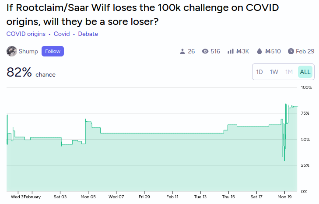Select the 1W time range

(274, 72)
